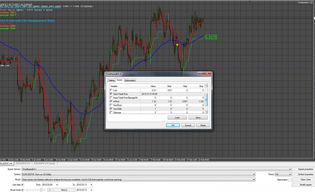Enable the Optimization checkbox in tester
315x192 pixels.
tap(289, 180)
